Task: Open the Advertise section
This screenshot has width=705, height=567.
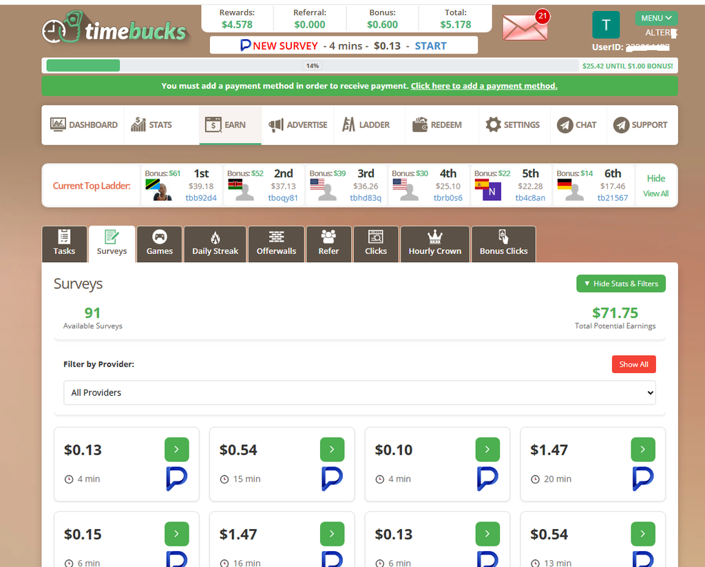Action: coord(297,125)
